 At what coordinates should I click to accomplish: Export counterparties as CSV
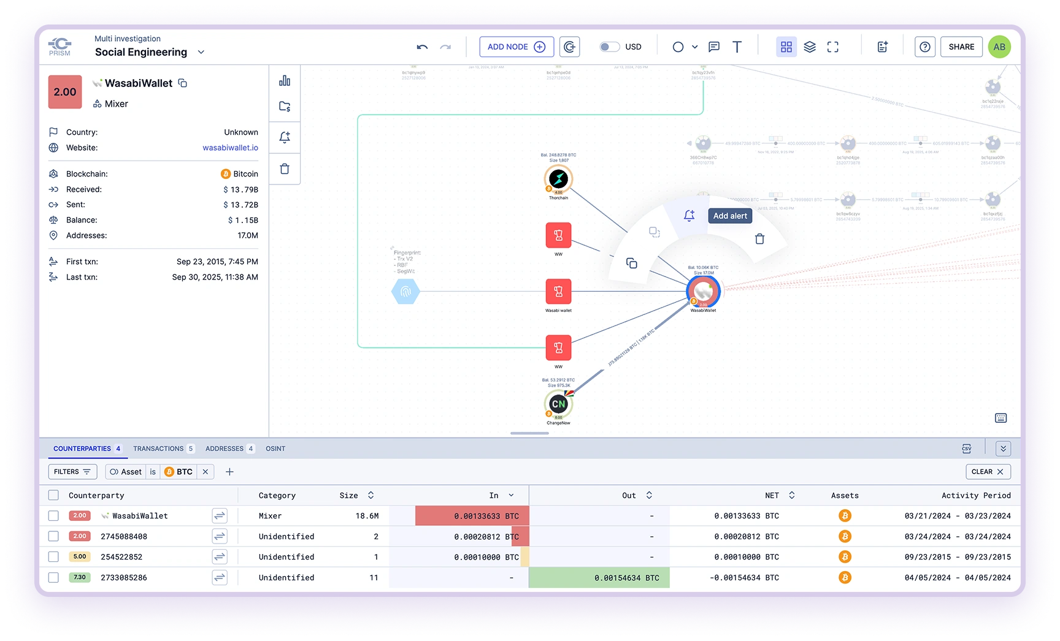coord(967,449)
